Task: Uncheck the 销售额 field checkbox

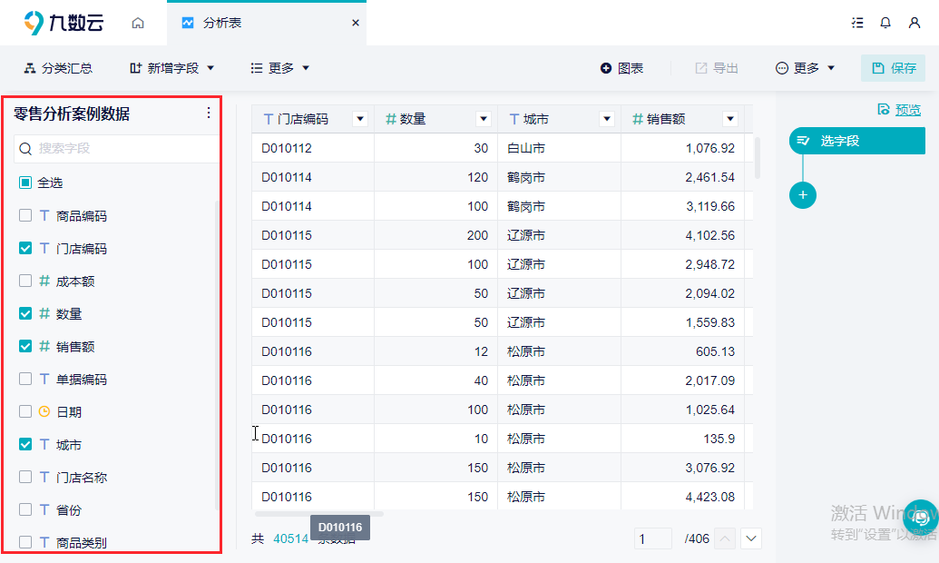Action: (25, 346)
